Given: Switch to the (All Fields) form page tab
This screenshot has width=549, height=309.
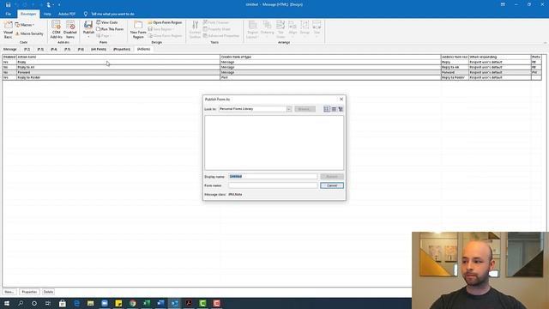Looking at the screenshot, I should [x=99, y=50].
